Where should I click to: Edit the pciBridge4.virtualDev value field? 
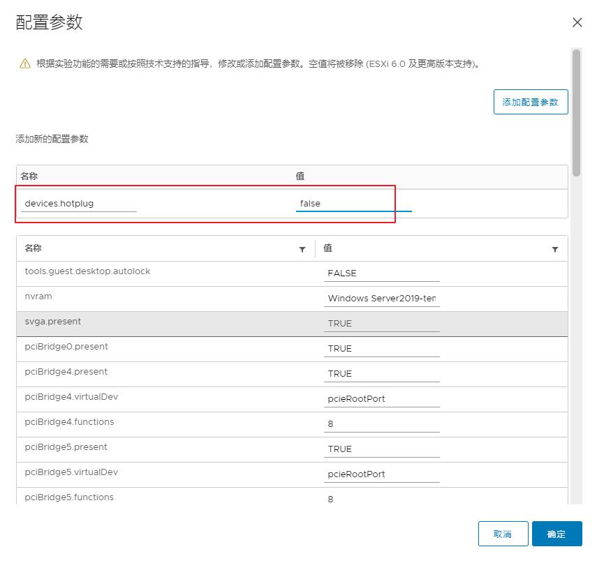[381, 399]
